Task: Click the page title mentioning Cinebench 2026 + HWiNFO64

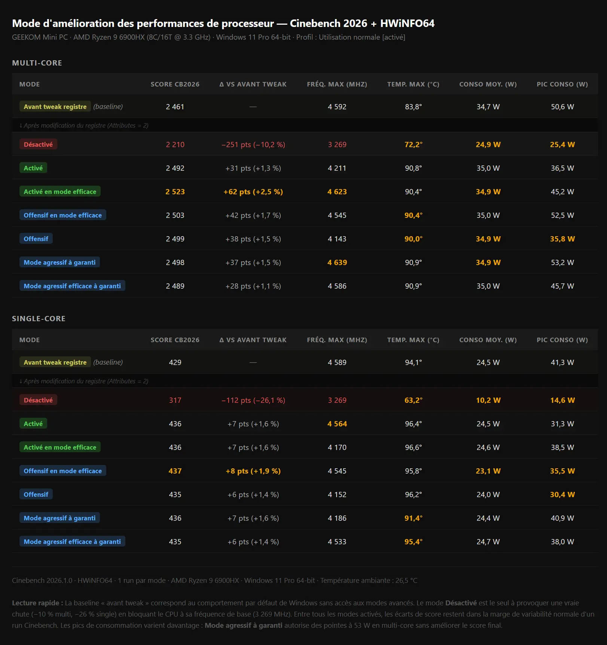Action: point(223,23)
